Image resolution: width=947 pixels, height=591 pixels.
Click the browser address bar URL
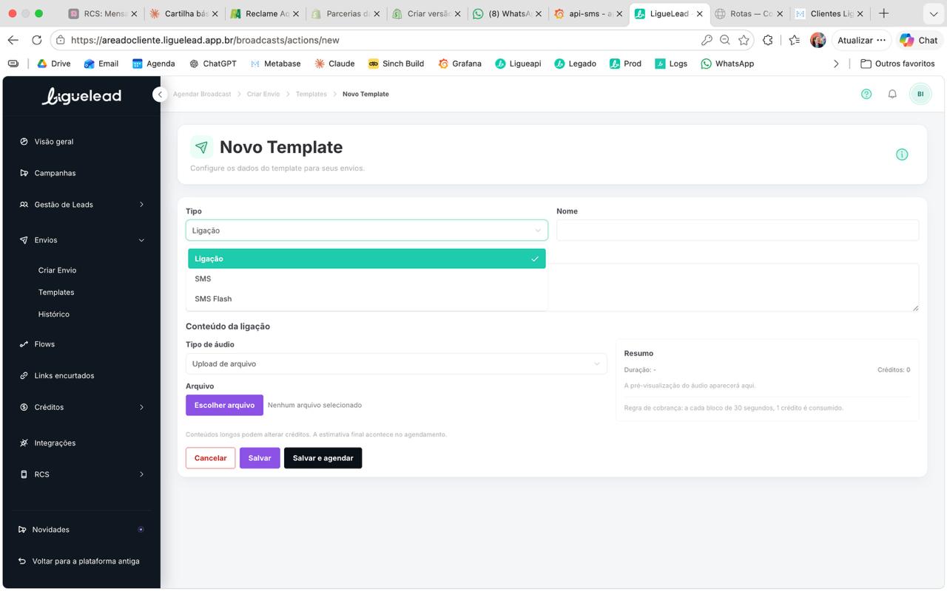pos(206,40)
